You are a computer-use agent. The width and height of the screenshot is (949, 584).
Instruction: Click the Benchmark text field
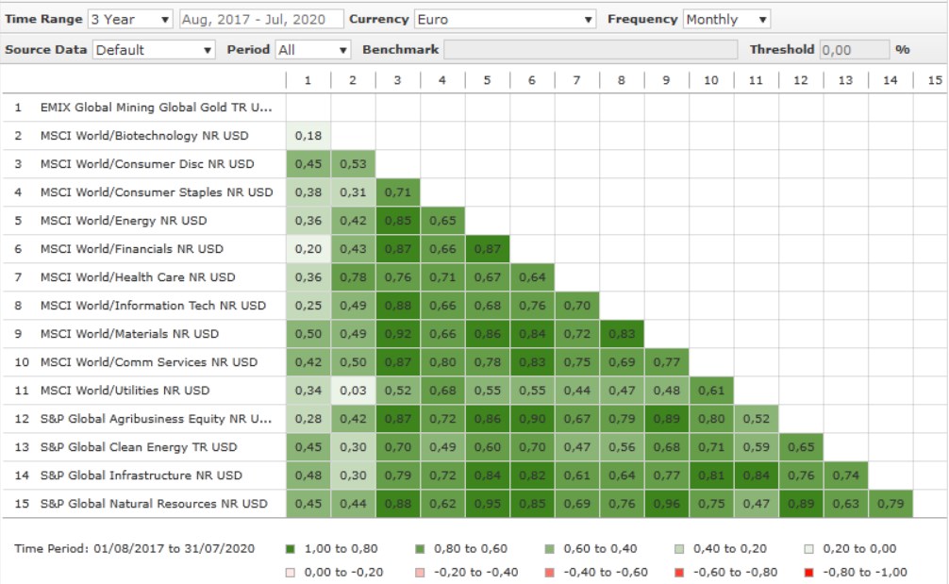(591, 49)
